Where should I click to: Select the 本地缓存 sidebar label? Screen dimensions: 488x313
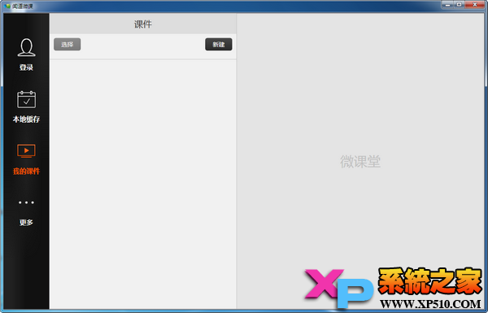pos(27,120)
